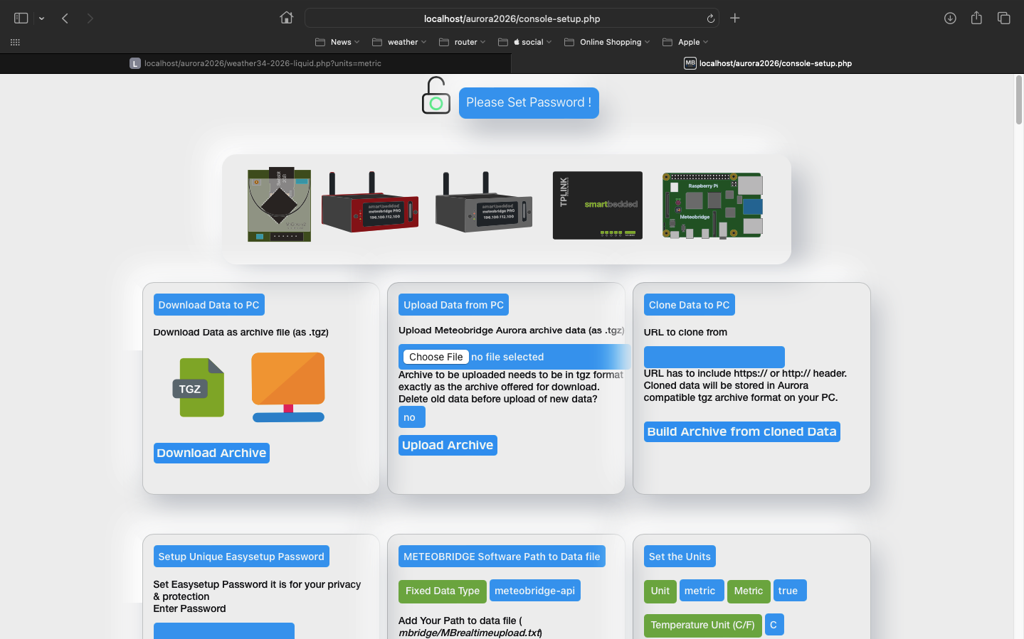Image resolution: width=1024 pixels, height=639 pixels.
Task: Click the green TGZ file icon
Action: click(x=199, y=387)
